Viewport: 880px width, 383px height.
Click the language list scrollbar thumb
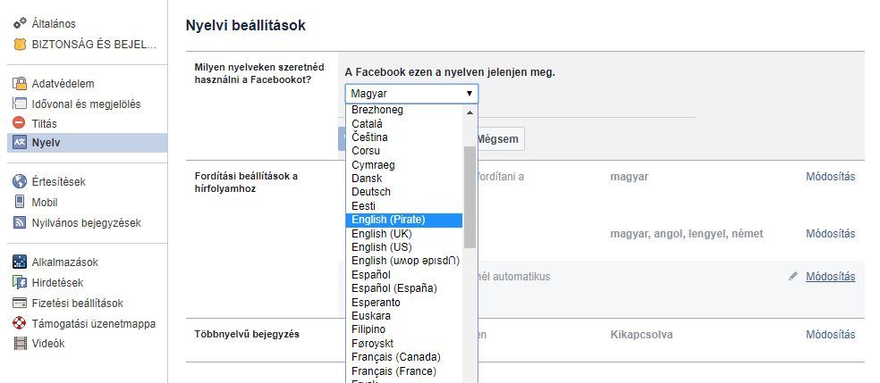tap(470, 196)
